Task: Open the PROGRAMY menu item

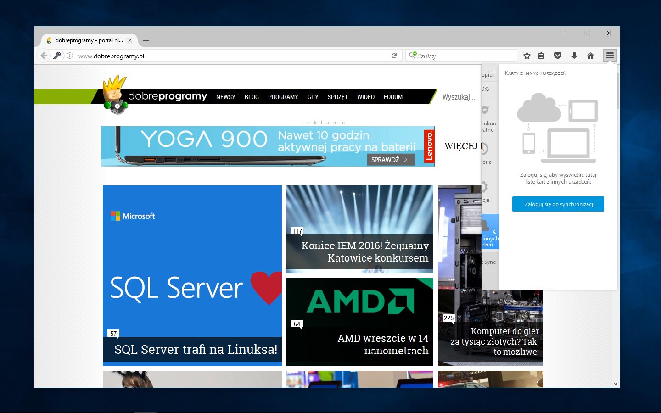Action: 283,97
